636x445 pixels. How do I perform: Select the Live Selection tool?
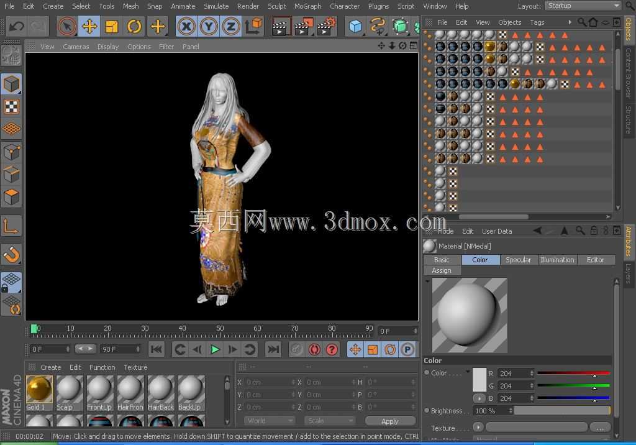click(x=67, y=27)
